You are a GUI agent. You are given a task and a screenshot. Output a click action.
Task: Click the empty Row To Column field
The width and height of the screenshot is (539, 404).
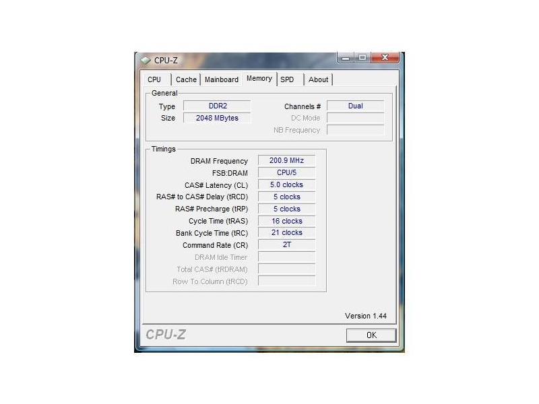point(287,281)
